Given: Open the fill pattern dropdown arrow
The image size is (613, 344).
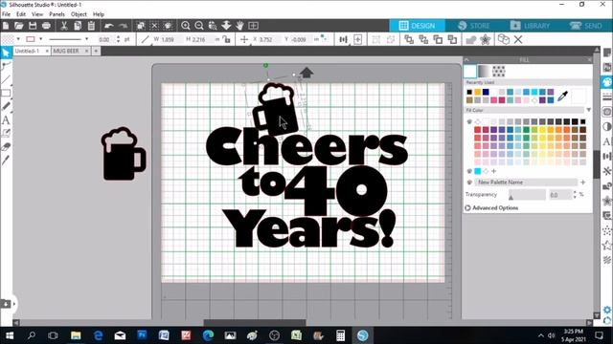Looking at the screenshot, I should [18, 39].
